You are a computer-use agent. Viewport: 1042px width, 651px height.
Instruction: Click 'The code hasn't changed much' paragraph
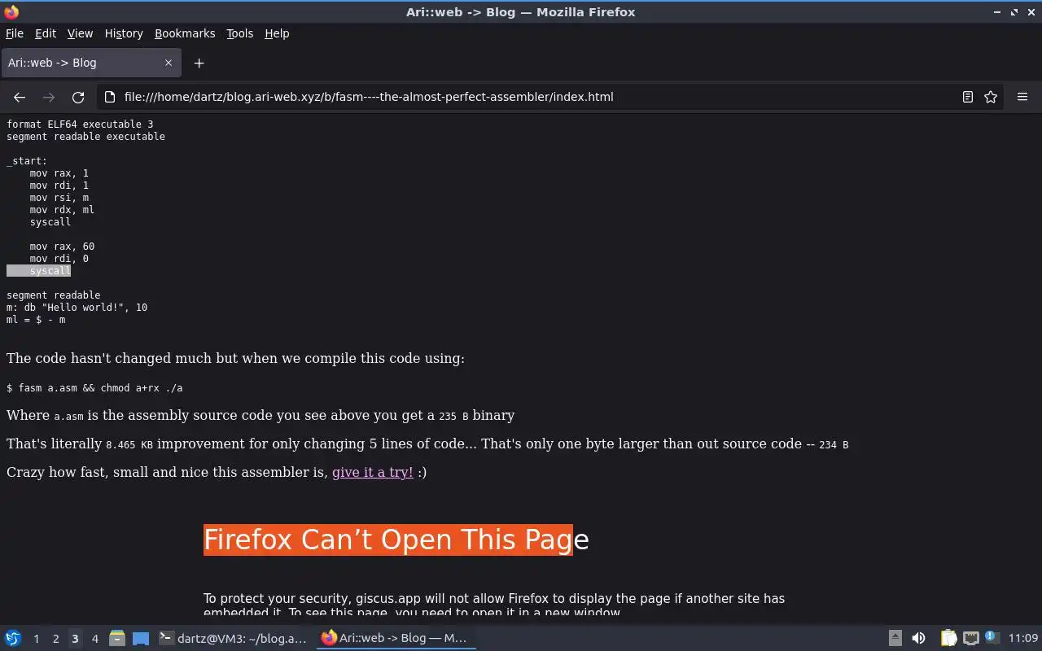click(x=235, y=358)
